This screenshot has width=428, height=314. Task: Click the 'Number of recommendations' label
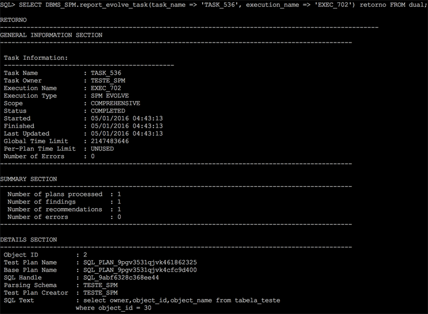click(x=55, y=209)
